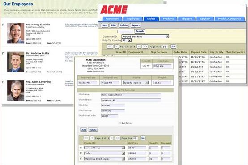Click the Search button
The width and height of the screenshot is (248, 165).
(140, 31)
